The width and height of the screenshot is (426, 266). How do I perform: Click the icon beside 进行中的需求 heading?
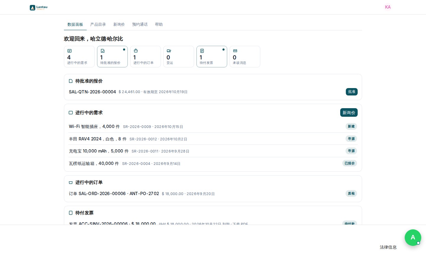pyautogui.click(x=71, y=113)
